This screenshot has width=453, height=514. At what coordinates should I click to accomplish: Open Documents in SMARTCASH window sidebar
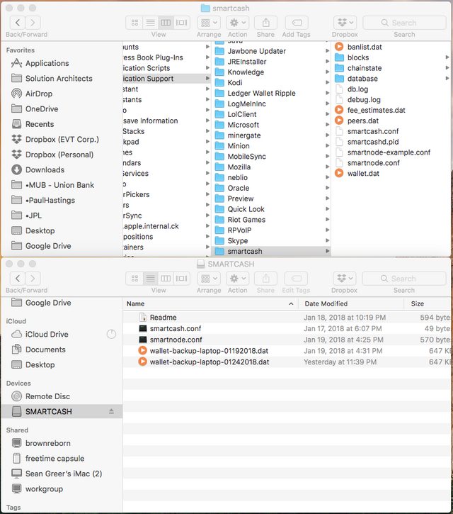click(x=45, y=350)
